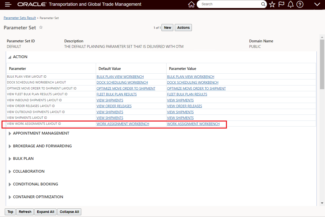Open default VIEW SHIPMENTS for outbound shipments row
This screenshot has height=217, width=325.
(x=110, y=112)
